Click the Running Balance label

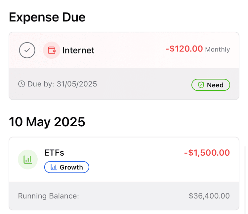[x=48, y=196]
